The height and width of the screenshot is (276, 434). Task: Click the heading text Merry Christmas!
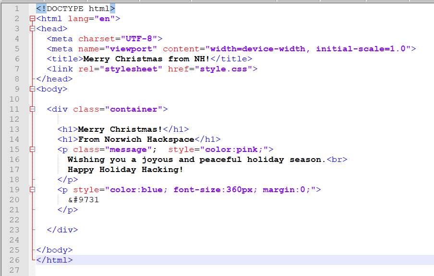pyautogui.click(x=120, y=129)
